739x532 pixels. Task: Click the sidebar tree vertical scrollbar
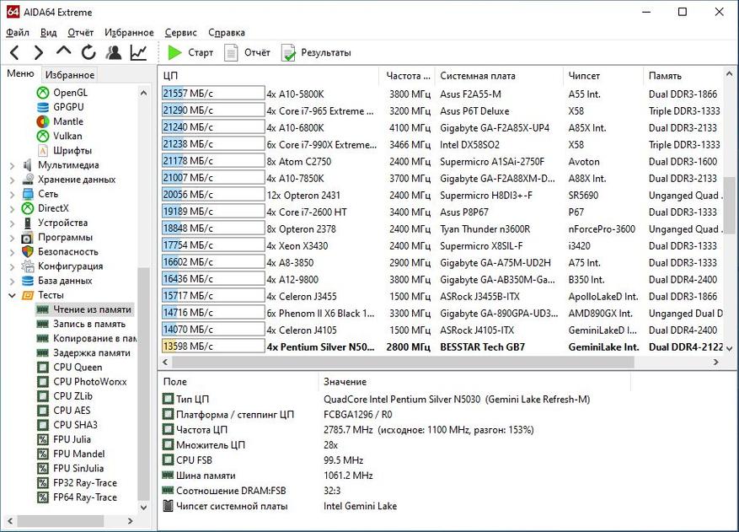click(x=143, y=382)
